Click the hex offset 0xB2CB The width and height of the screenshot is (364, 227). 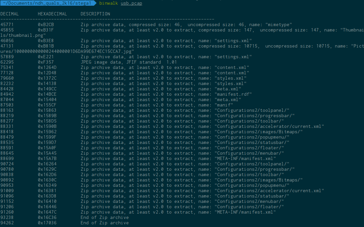[45, 25]
